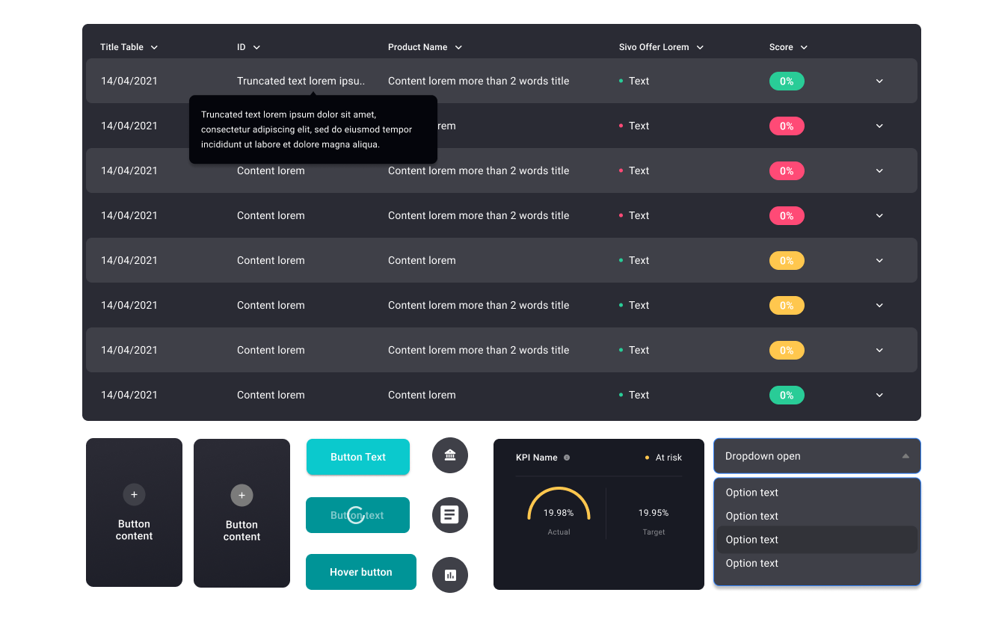Image resolution: width=987 pixels, height=625 pixels.
Task: Click the triangle arrow in Dropdown open field
Action: (x=905, y=456)
